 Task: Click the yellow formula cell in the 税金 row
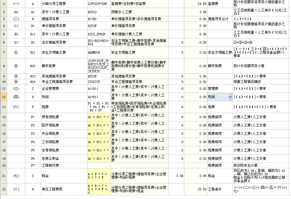(99, 176)
